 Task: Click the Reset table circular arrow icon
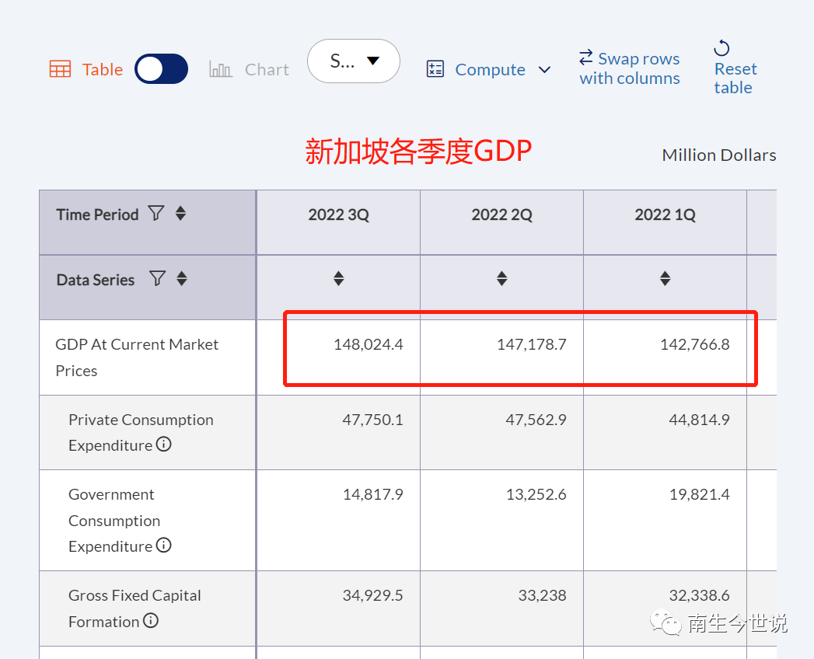pyautogui.click(x=721, y=49)
